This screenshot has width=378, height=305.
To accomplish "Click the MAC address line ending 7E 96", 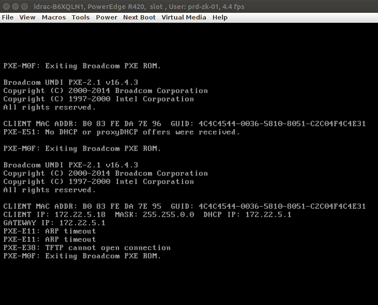I will (184, 124).
